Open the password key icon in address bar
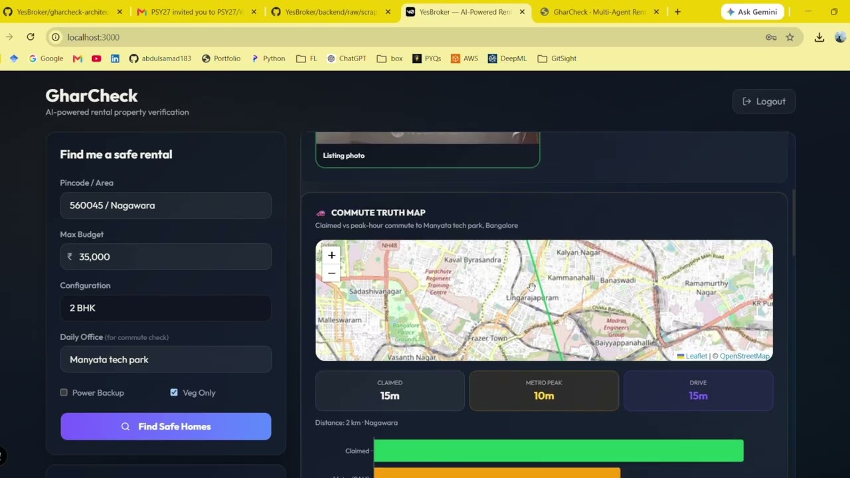The height and width of the screenshot is (478, 850). click(771, 37)
